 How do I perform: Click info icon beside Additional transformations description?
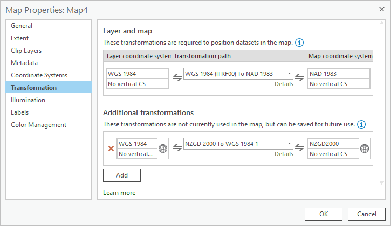point(361,124)
